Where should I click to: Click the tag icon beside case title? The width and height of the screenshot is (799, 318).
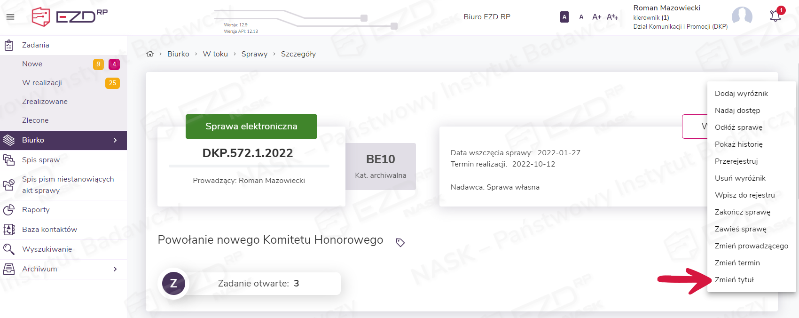(x=400, y=243)
